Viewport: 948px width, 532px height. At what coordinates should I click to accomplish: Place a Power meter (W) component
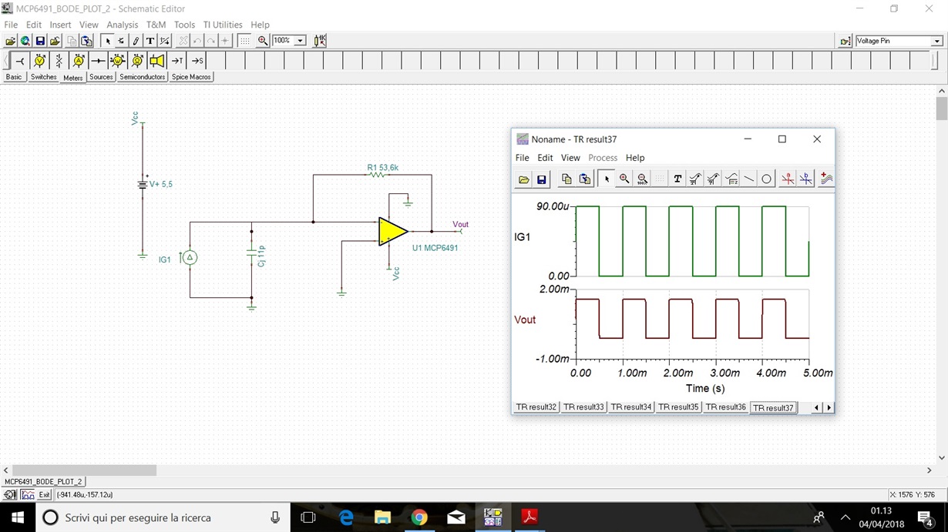click(x=118, y=61)
